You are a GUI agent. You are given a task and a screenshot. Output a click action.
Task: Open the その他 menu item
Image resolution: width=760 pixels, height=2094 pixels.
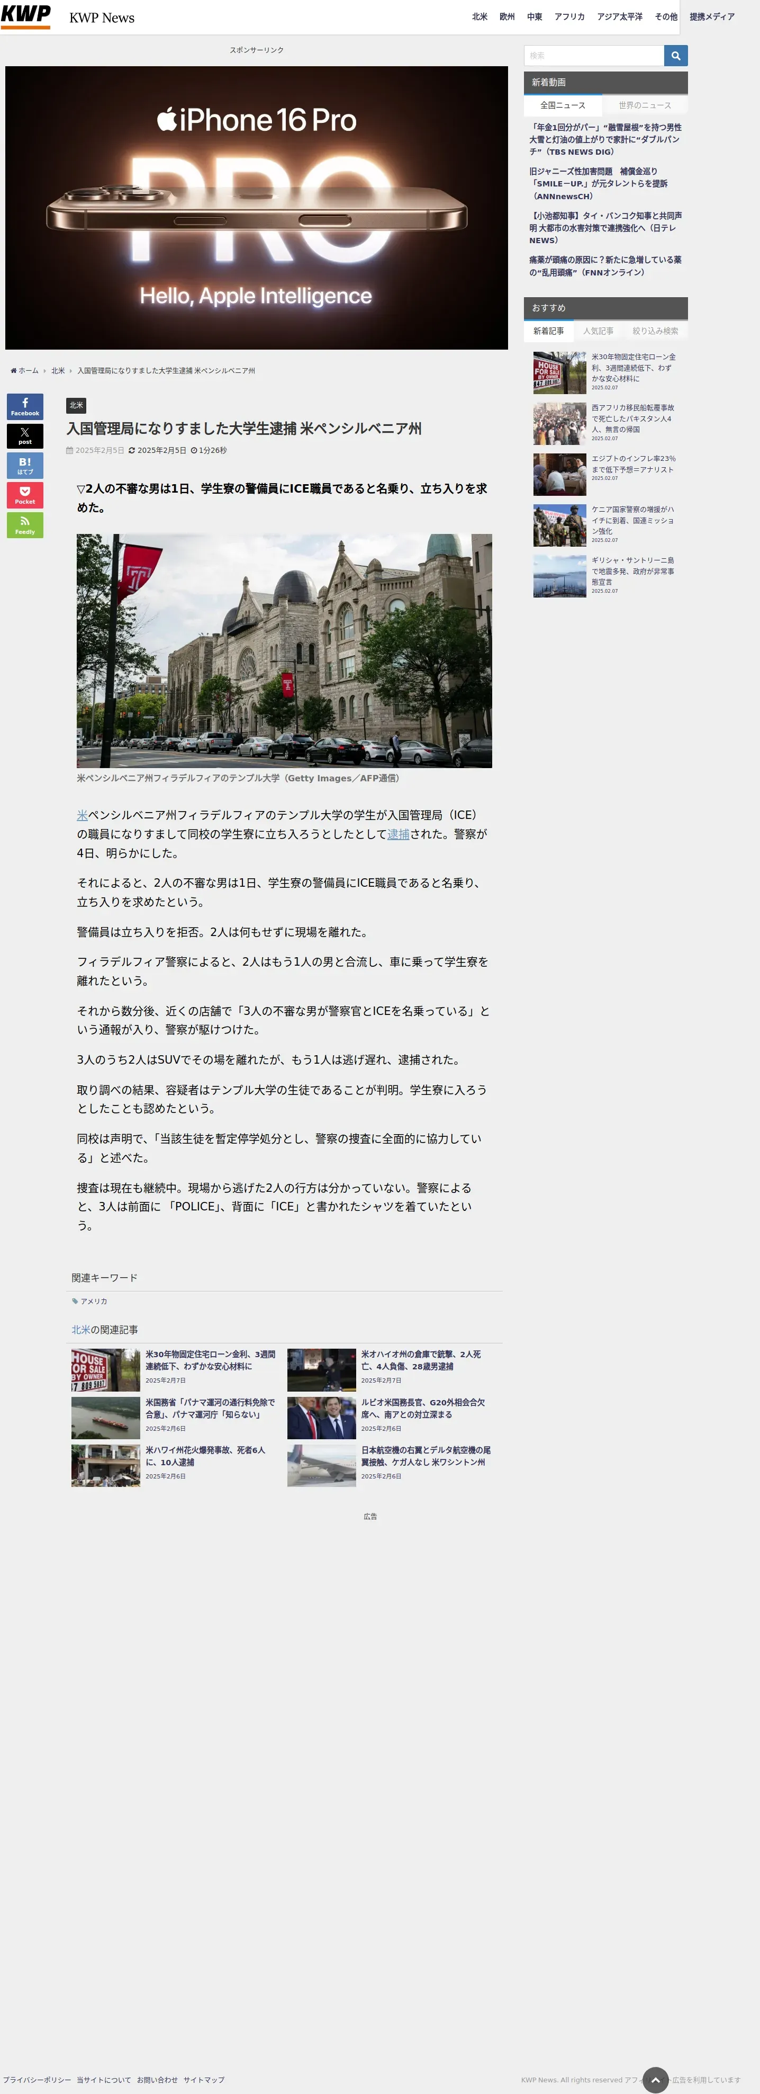[666, 17]
